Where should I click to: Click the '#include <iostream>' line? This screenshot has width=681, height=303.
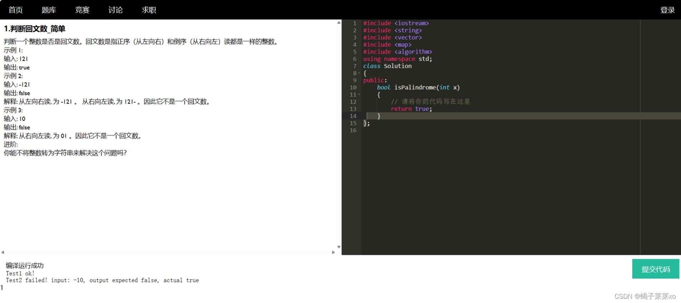pyautogui.click(x=396, y=23)
